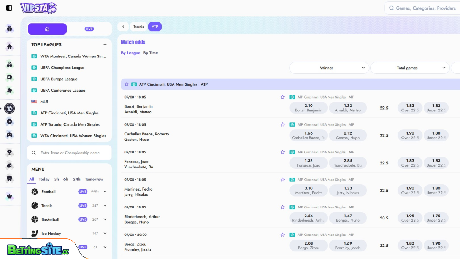Select the Tomorrow time filter
Screen dimensions: 460x259
94,179
